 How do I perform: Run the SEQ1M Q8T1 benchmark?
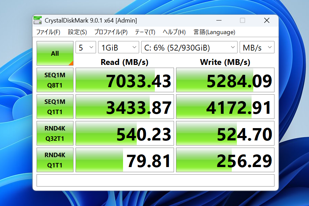click(x=55, y=80)
